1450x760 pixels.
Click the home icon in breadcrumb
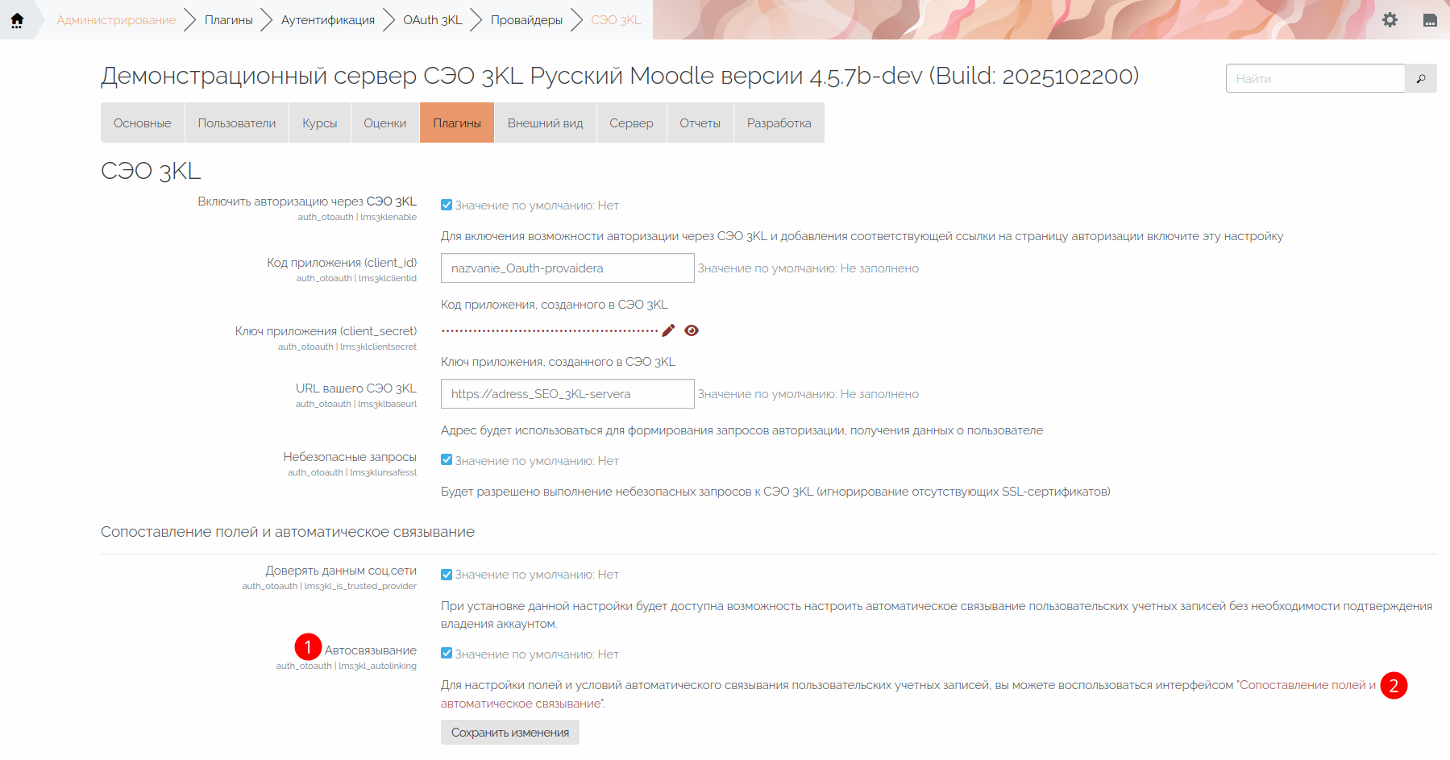(17, 20)
